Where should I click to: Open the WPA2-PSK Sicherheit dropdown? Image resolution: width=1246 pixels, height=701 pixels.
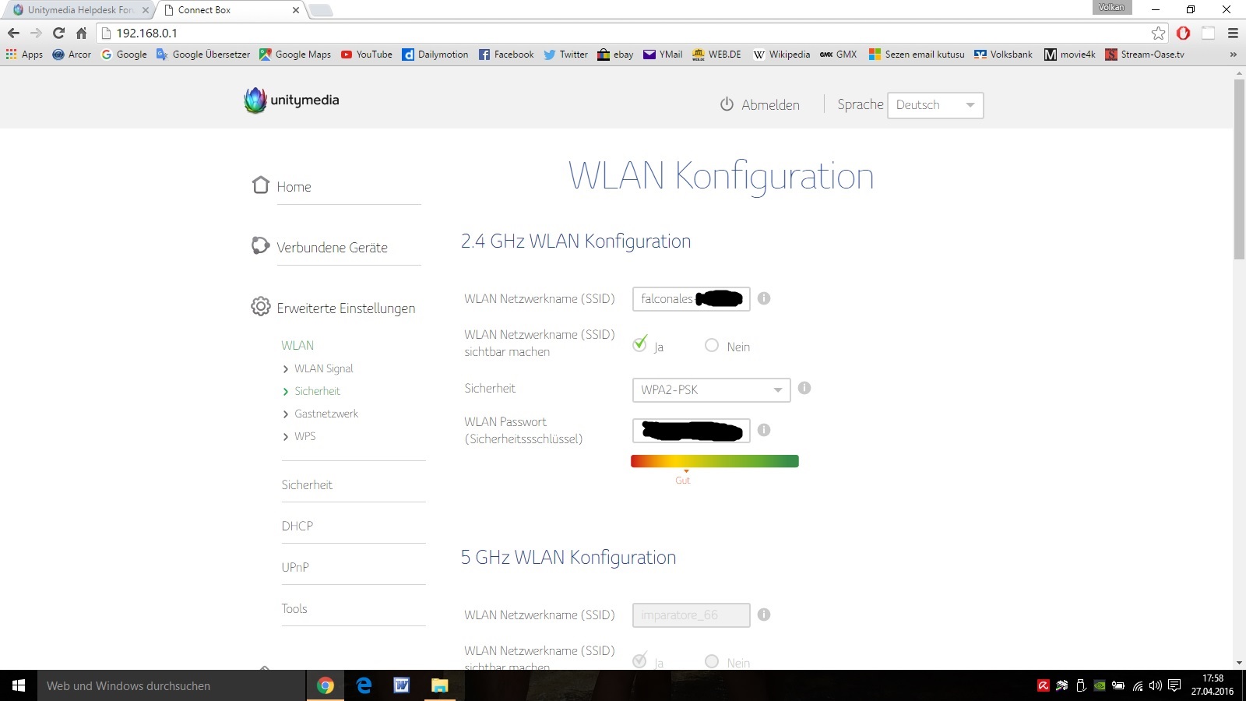(711, 389)
